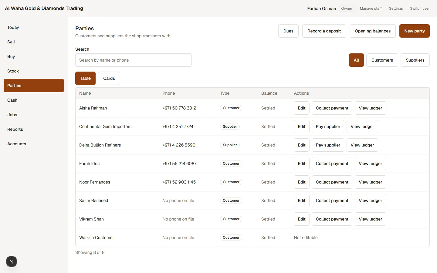The width and height of the screenshot is (437, 273).
Task: Create a New party
Action: click(x=415, y=31)
